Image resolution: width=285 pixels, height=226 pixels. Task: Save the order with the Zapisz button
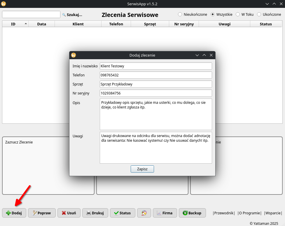tap(142, 169)
